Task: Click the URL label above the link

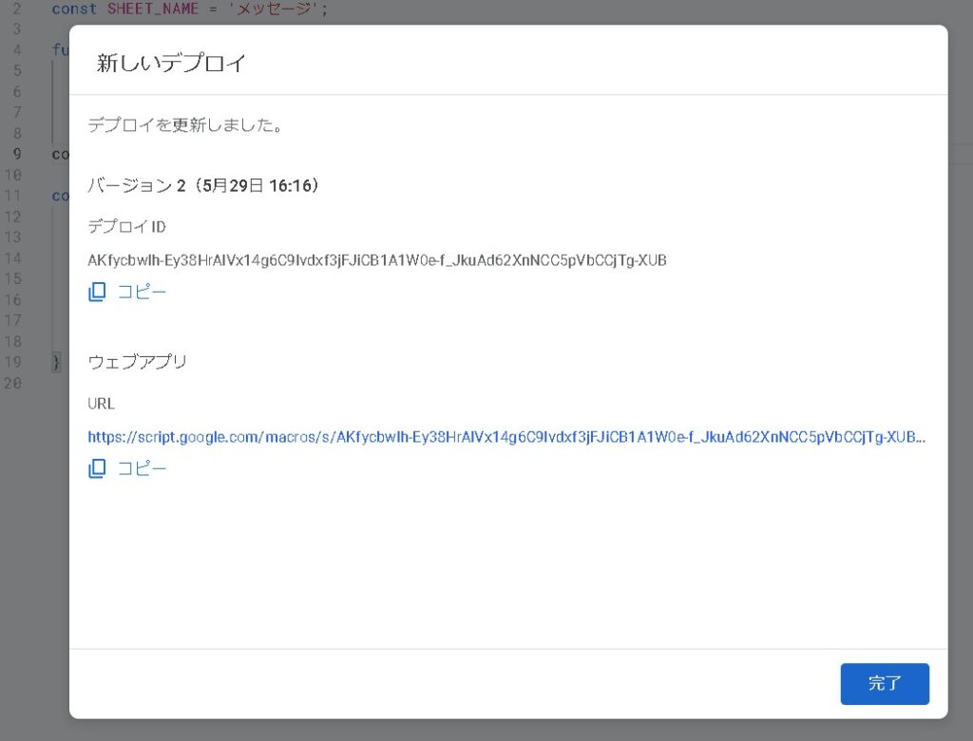Action: click(101, 403)
